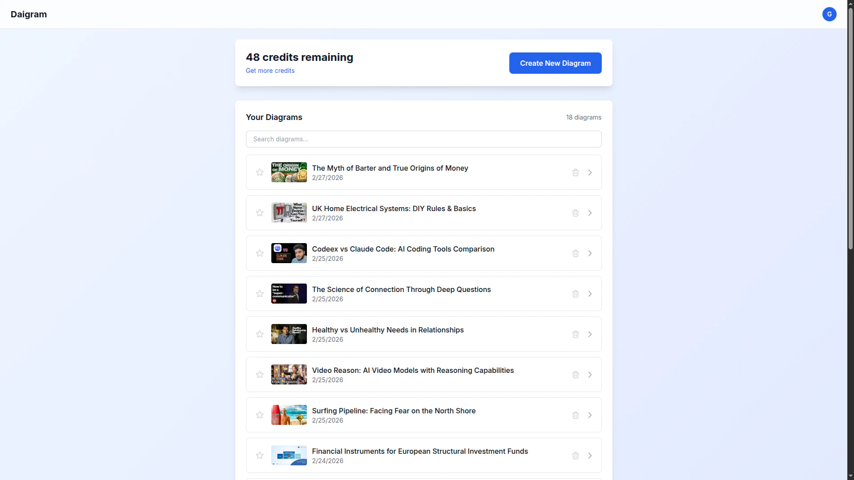Delete Surfing Pipeline diagram

click(575, 415)
